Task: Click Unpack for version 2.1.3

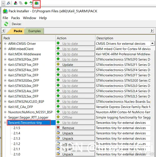Action: coord(75,138)
